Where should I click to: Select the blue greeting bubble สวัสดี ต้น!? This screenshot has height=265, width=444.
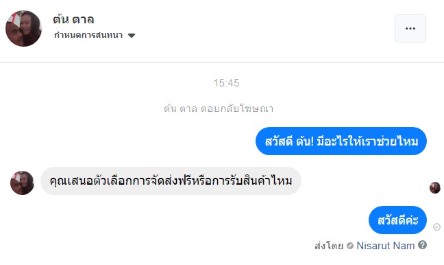click(341, 141)
